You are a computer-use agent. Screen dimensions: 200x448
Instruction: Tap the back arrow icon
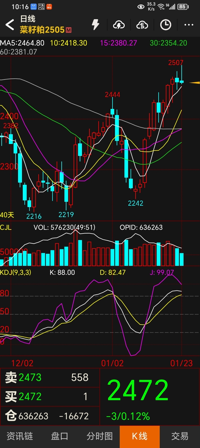pyautogui.click(x=10, y=25)
